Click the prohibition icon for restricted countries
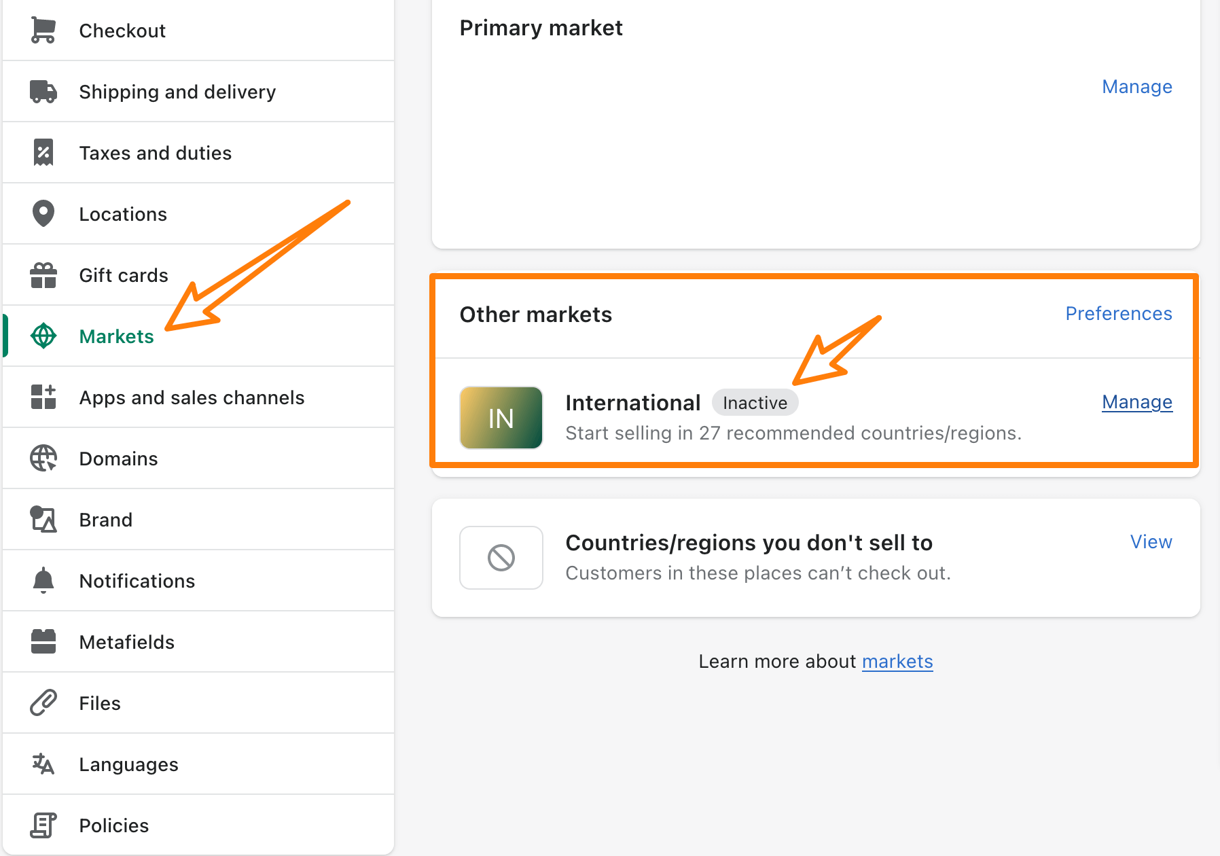This screenshot has width=1220, height=856. (x=501, y=557)
